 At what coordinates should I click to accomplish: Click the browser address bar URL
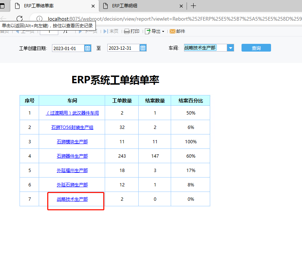point(174,19)
